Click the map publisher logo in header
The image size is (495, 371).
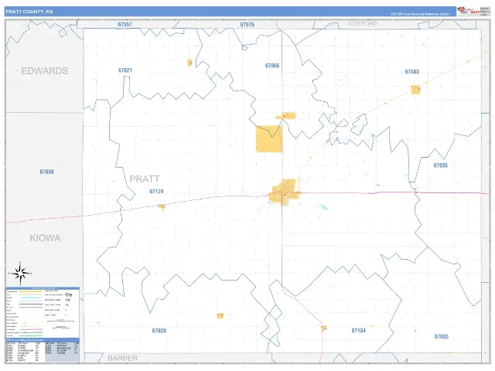469,11
